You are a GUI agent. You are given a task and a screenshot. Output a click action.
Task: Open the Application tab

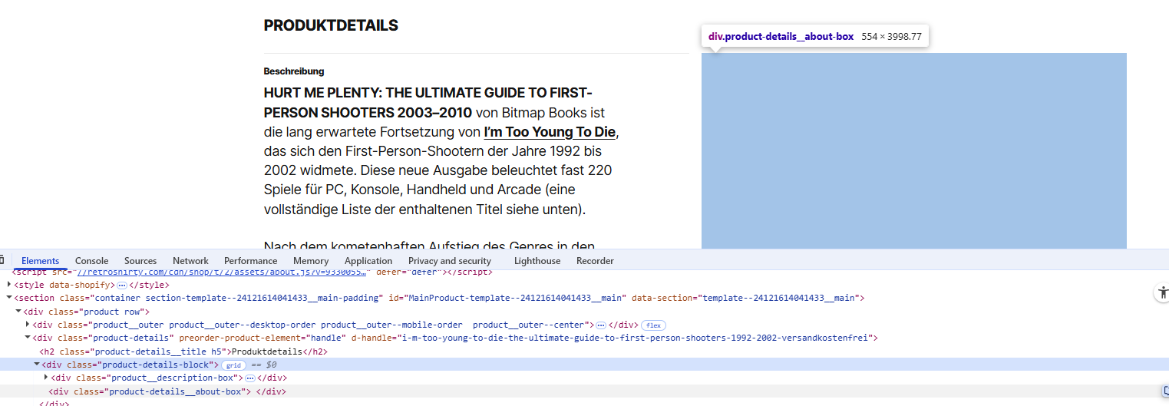point(368,261)
